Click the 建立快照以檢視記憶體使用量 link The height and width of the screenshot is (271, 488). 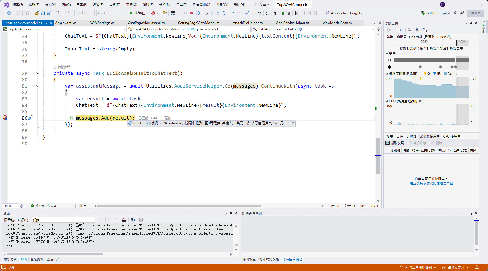pyautogui.click(x=431, y=183)
